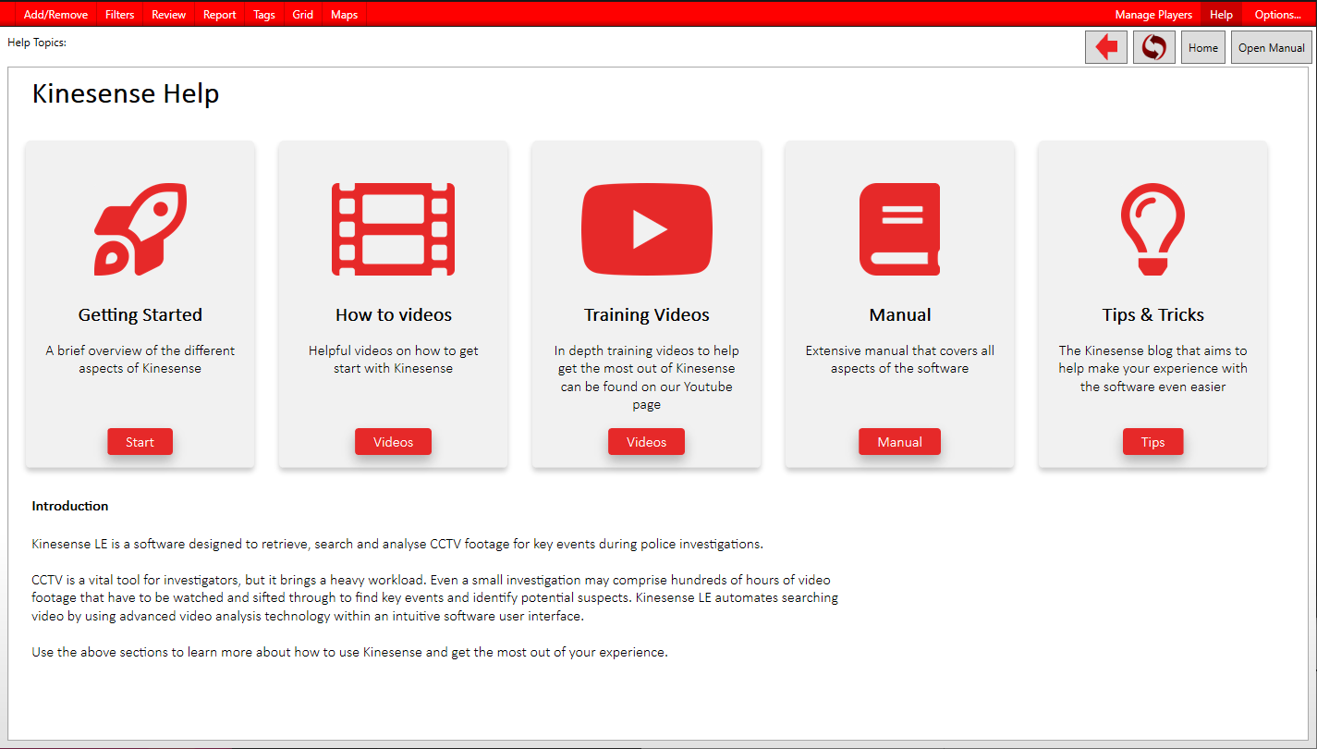Click the Getting Started card title
The height and width of the screenshot is (749, 1317).
(x=140, y=315)
